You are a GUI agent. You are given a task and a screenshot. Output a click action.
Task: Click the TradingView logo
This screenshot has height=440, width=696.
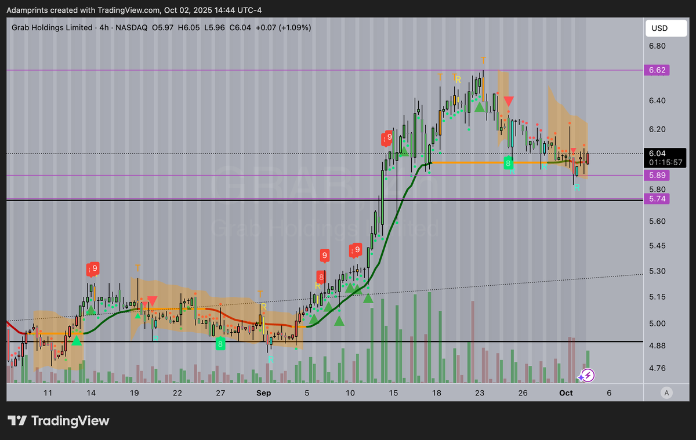tap(59, 421)
